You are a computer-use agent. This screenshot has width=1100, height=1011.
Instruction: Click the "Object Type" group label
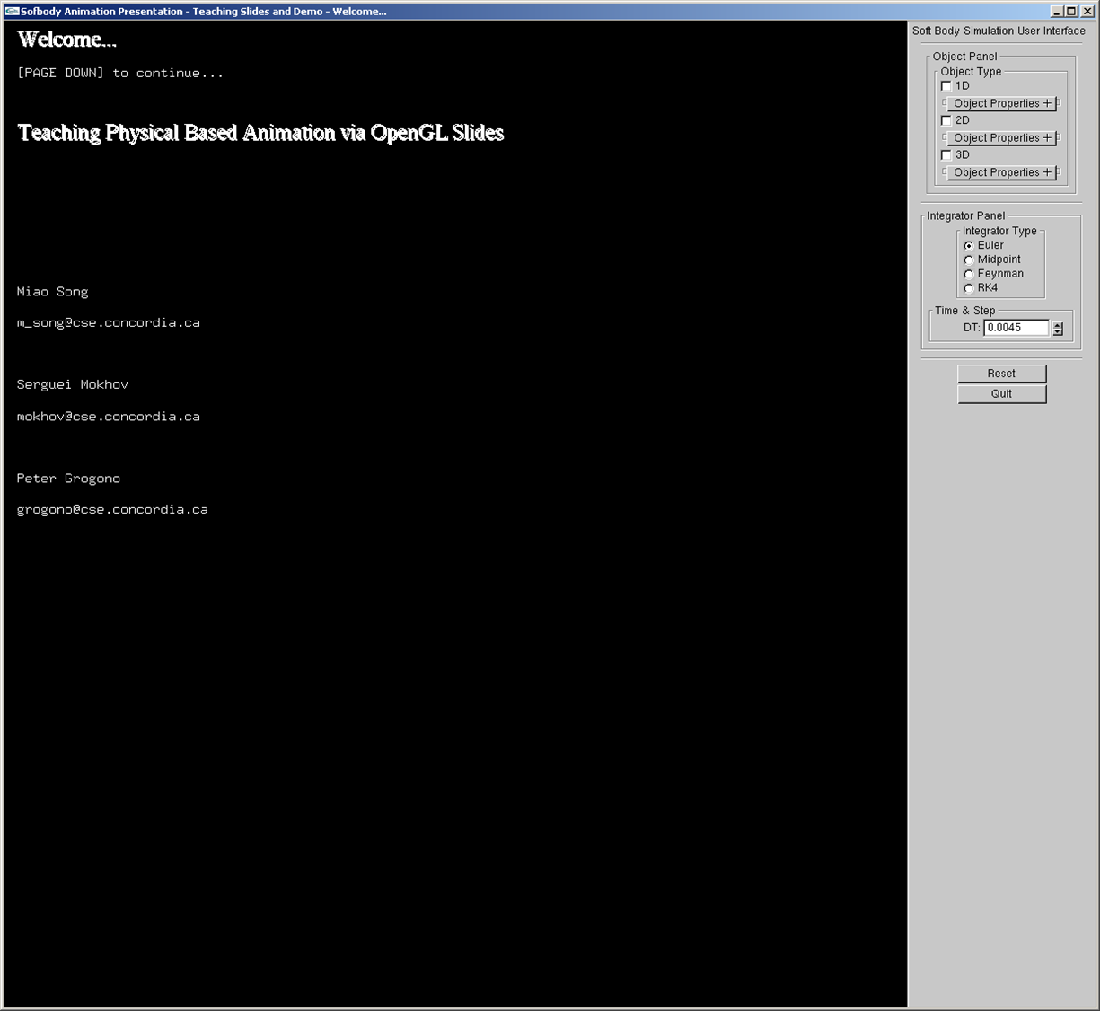coord(971,72)
